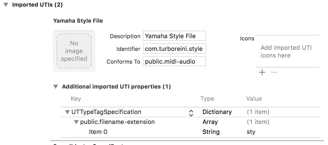Click the Identifier field com.turboreini.style
328x145 pixels.
point(174,49)
